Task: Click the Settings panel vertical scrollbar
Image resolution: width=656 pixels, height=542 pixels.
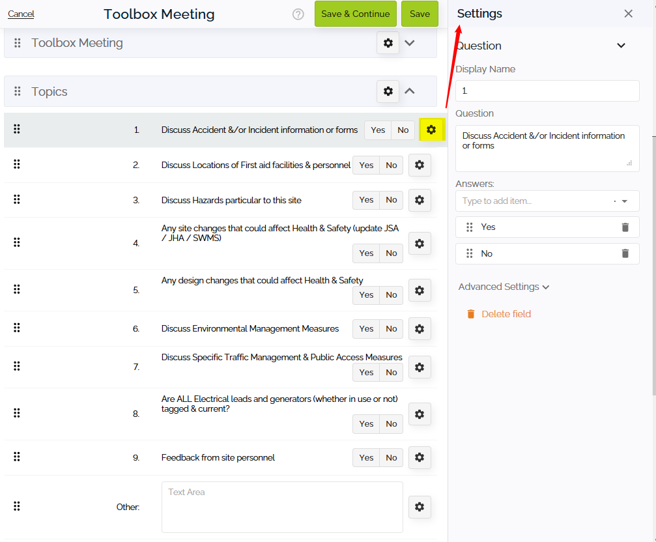Action: click(x=654, y=265)
